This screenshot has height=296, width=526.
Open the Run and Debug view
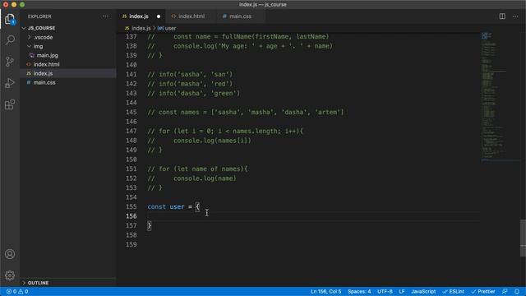click(10, 83)
